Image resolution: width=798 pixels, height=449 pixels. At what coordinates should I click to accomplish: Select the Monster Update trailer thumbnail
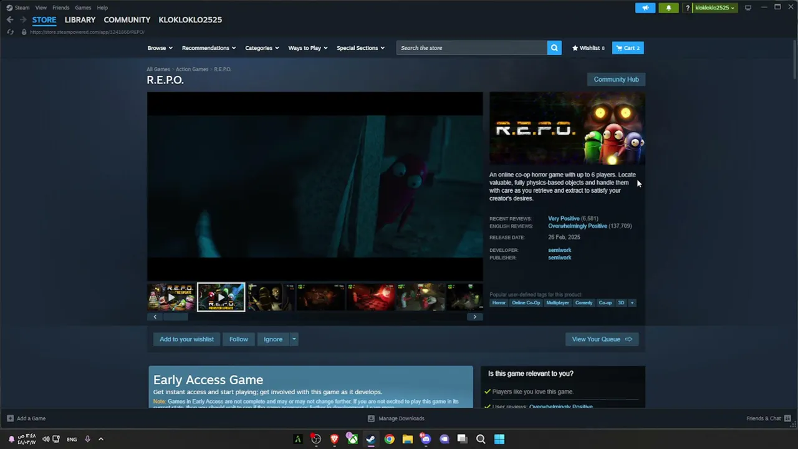221,297
